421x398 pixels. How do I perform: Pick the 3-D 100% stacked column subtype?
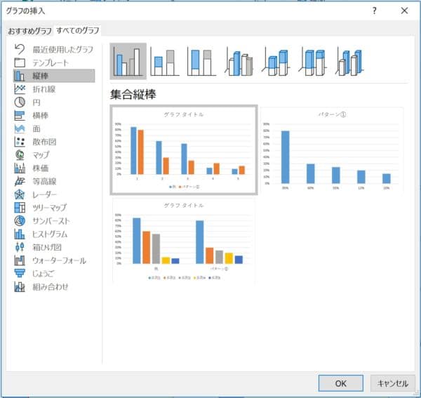click(x=312, y=62)
